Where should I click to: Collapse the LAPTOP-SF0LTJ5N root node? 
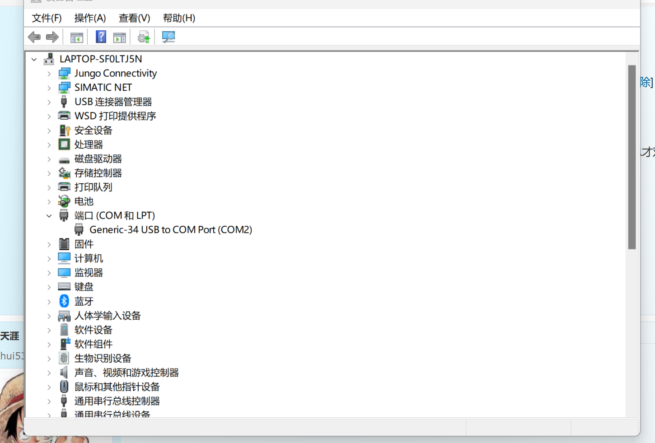(34, 59)
